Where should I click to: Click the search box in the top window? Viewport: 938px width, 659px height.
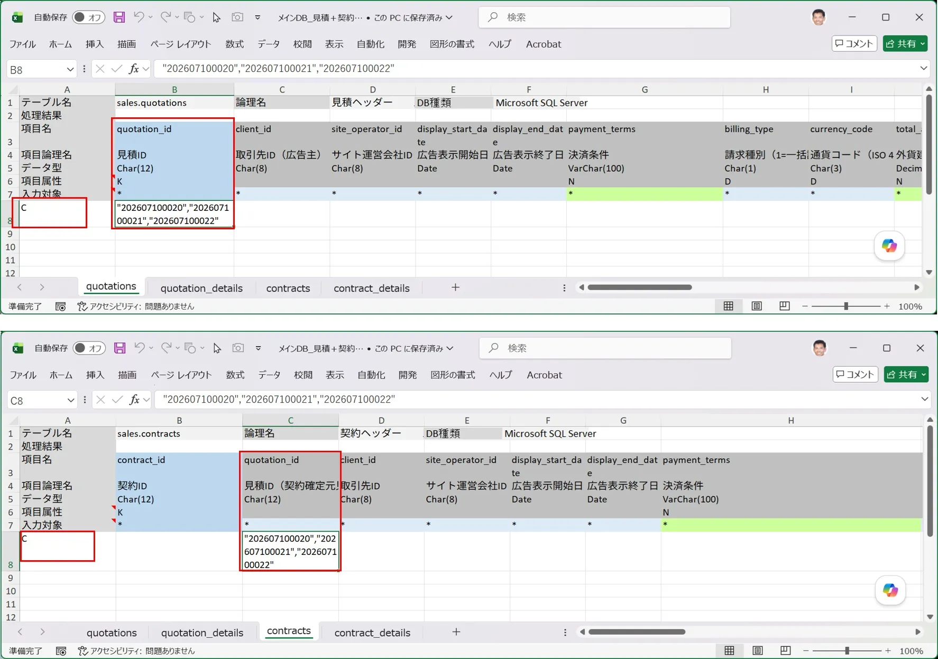(604, 17)
